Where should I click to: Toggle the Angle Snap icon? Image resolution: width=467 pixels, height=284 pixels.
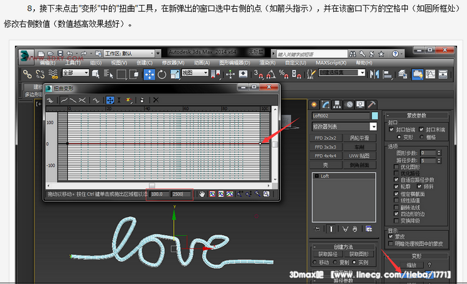271,74
